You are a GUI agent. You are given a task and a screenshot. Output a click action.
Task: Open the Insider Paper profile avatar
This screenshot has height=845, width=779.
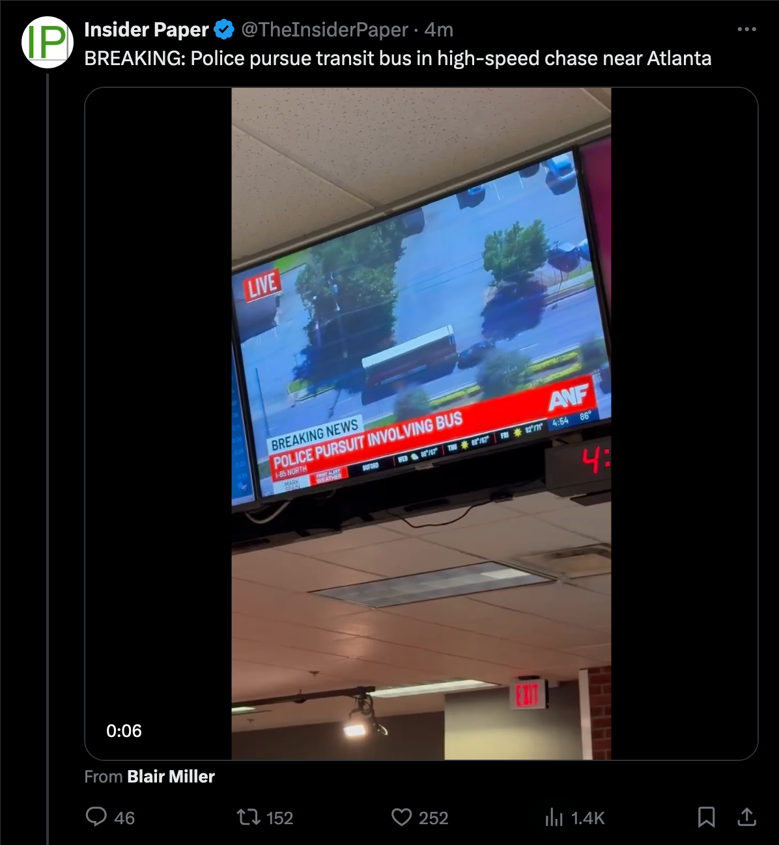pyautogui.click(x=47, y=42)
